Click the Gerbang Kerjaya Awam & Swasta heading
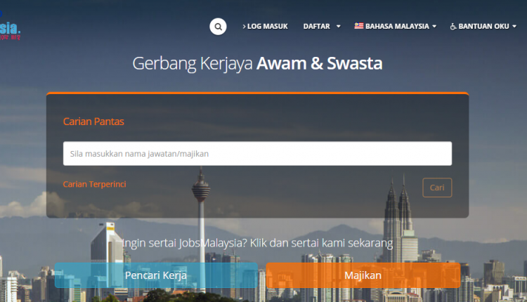The image size is (527, 302). 257,63
